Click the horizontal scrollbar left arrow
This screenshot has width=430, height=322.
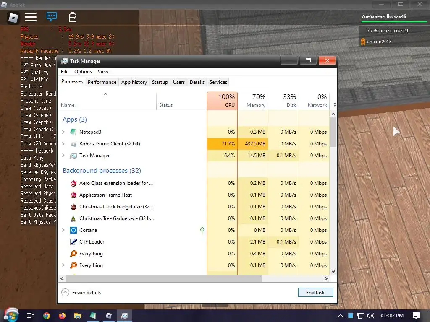point(62,278)
